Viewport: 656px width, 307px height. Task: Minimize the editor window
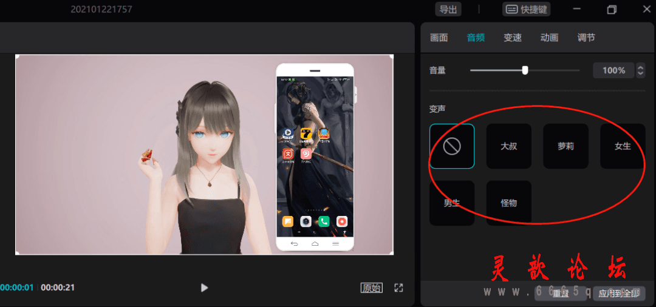(x=576, y=9)
